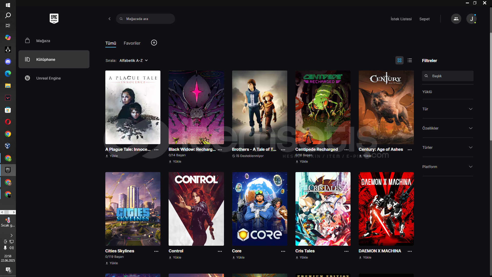The width and height of the screenshot is (492, 277).
Task: Open the Alfabetik A-Z sort dropdown
Action: (134, 61)
